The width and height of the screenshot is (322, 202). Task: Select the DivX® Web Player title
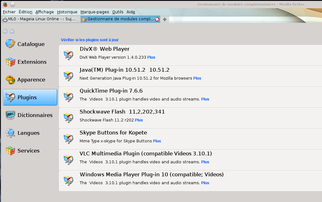pyautogui.click(x=104, y=49)
